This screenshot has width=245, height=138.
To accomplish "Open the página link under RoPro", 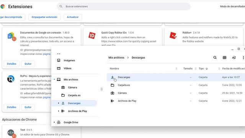I will pyautogui.click(x=47, y=97).
